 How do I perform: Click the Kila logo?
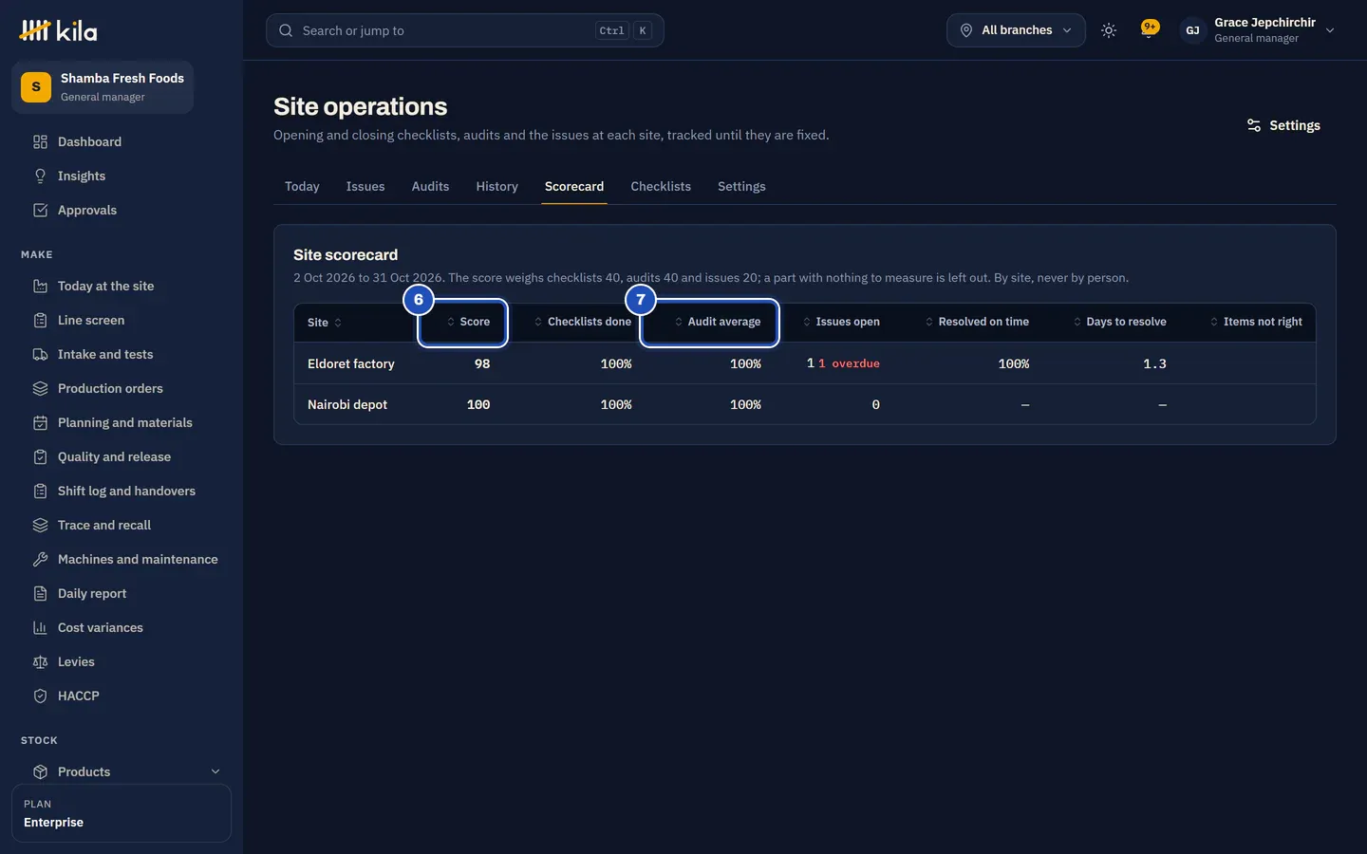pos(58,31)
